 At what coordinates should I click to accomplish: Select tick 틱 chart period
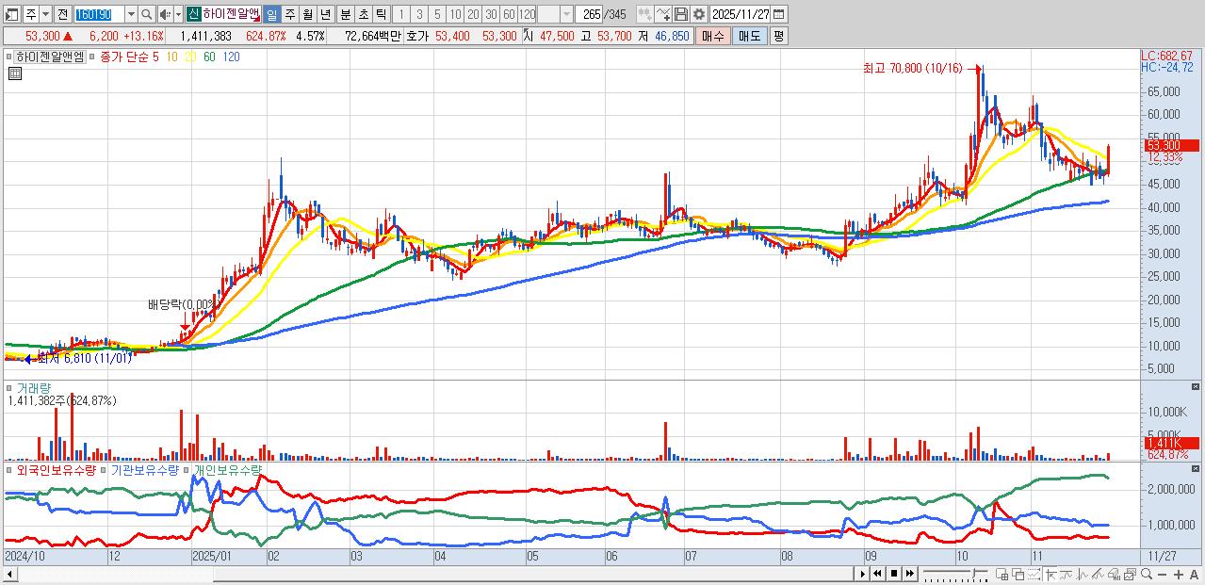(x=381, y=14)
